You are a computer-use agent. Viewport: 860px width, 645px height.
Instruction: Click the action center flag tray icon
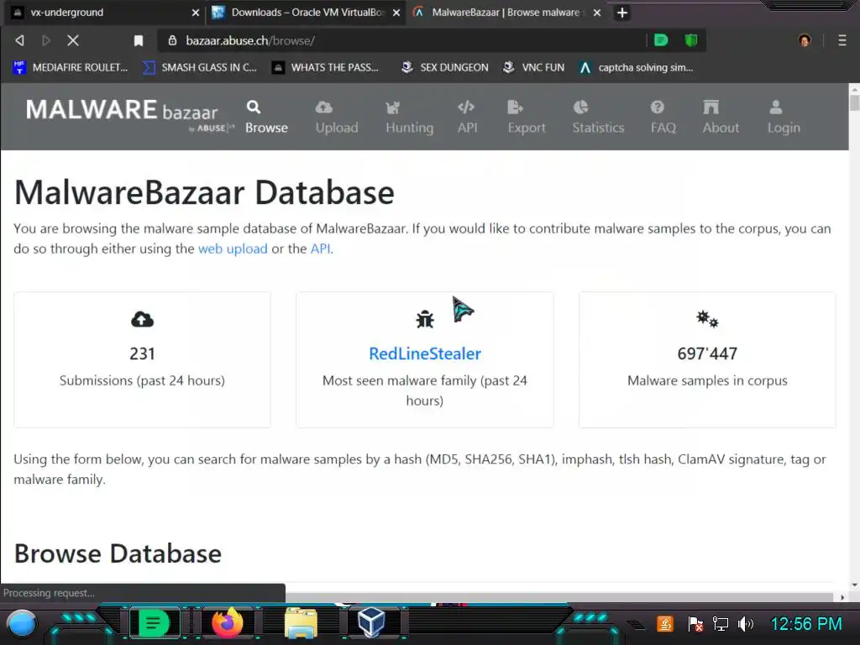[x=695, y=624]
